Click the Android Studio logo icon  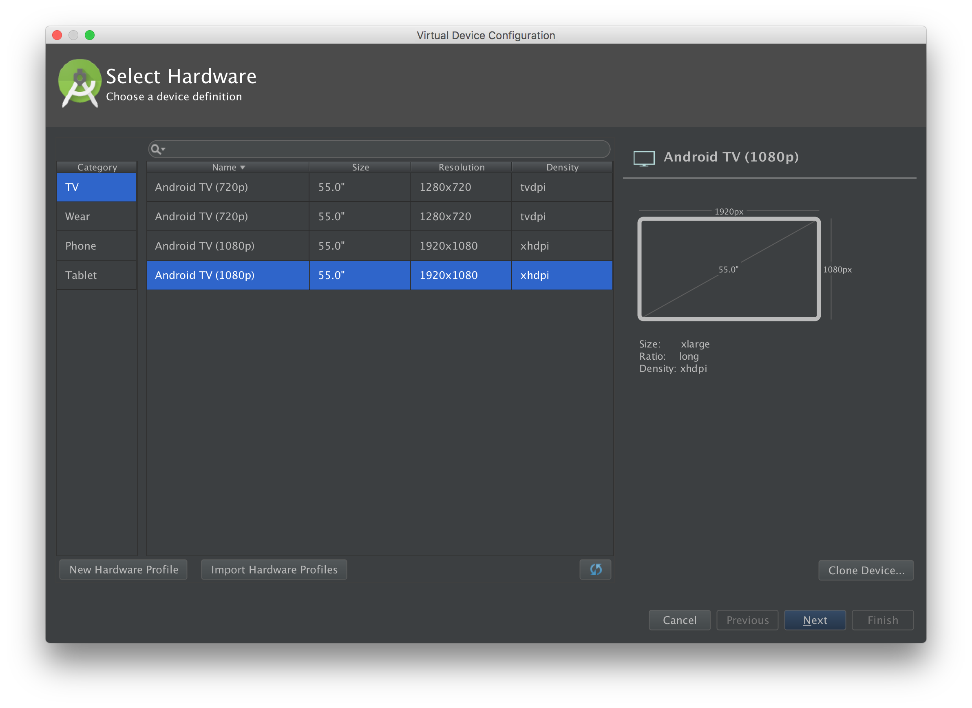pyautogui.click(x=80, y=83)
